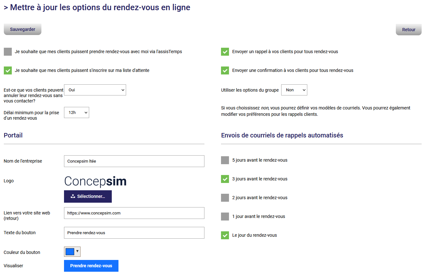Enable reminder 1 day before appointment
The height and width of the screenshot is (273, 428).
[x=225, y=216]
